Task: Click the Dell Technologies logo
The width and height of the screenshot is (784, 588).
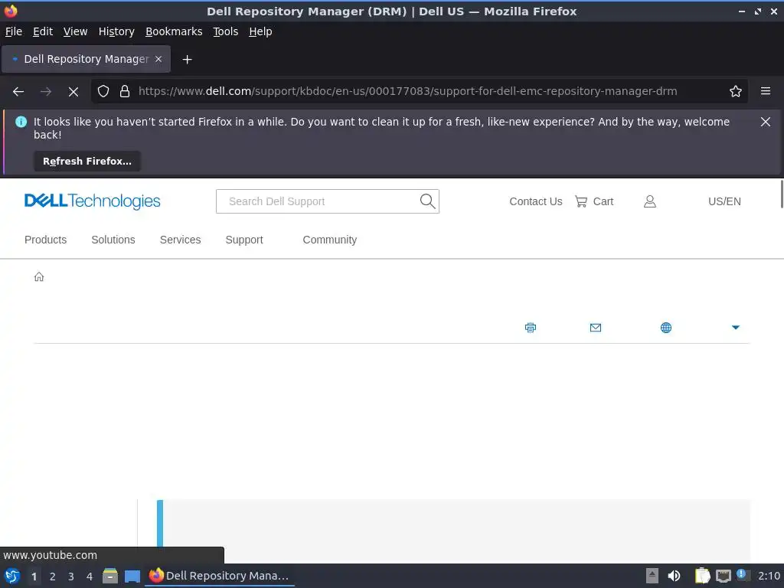Action: [x=93, y=201]
